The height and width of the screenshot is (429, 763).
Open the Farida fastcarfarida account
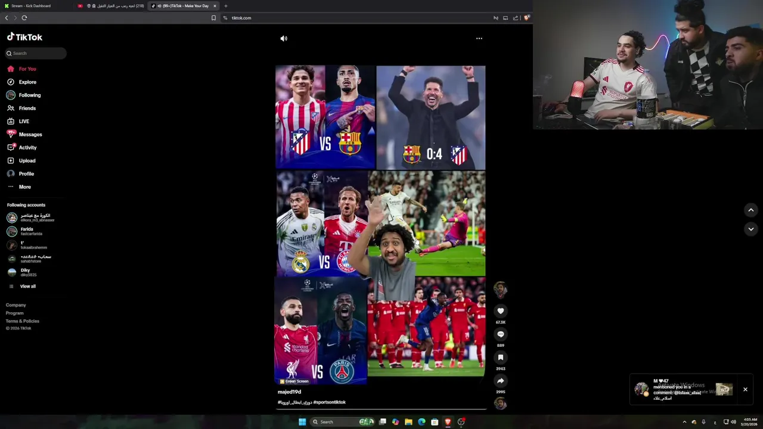pos(24,231)
